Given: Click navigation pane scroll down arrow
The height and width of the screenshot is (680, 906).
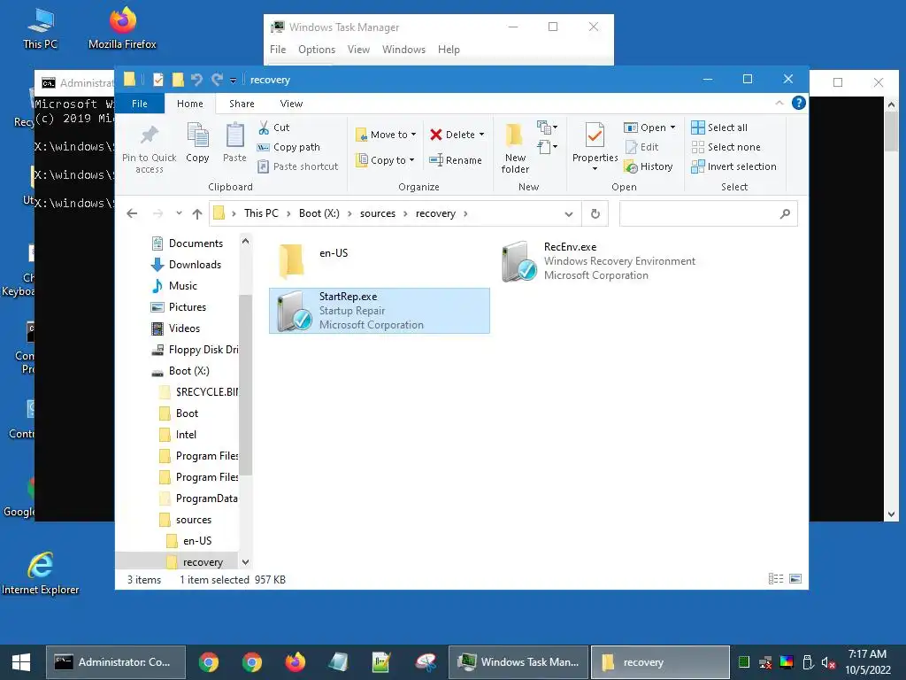Looking at the screenshot, I should tap(246, 562).
